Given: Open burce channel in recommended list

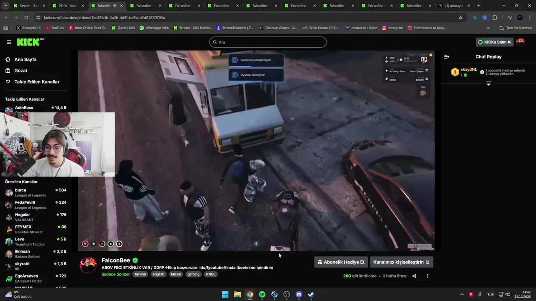Looking at the screenshot, I should 36,193.
